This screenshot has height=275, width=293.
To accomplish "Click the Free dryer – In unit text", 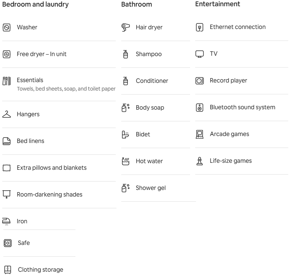I will 41,54.
